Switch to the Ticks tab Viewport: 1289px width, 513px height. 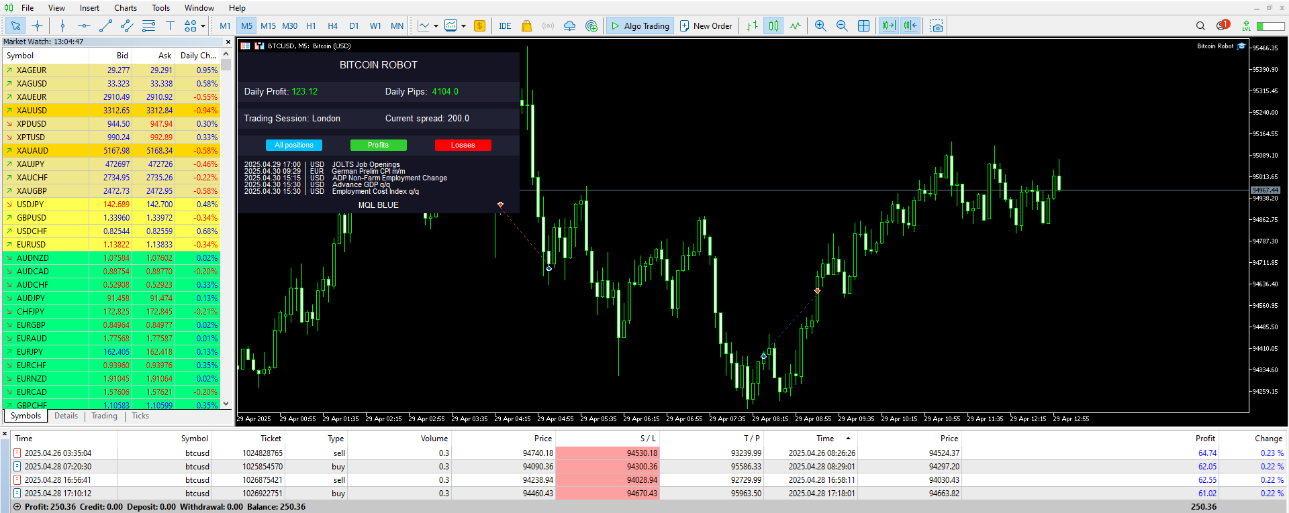pyautogui.click(x=140, y=416)
